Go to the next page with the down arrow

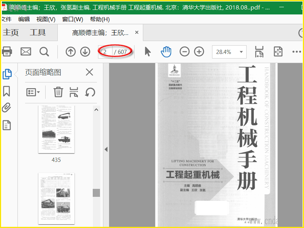click(85, 52)
